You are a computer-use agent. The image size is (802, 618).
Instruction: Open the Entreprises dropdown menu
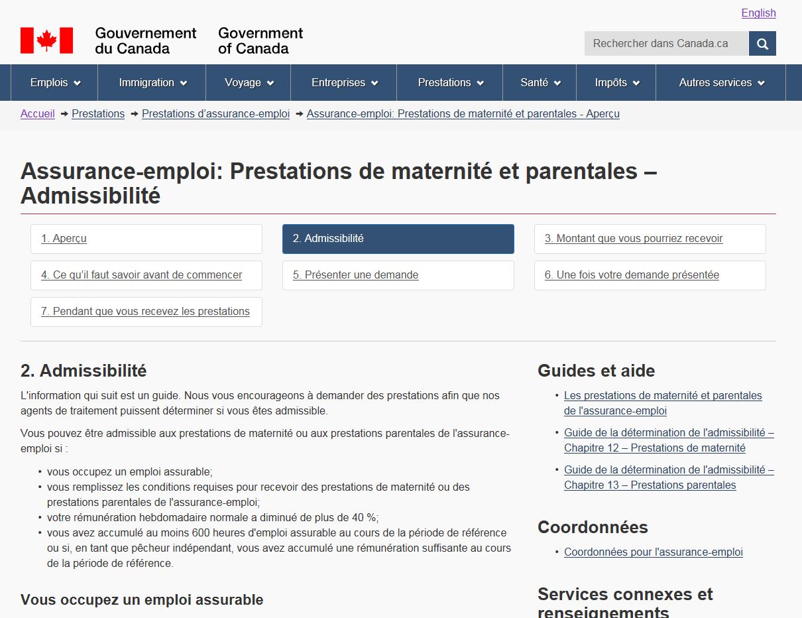tap(345, 83)
